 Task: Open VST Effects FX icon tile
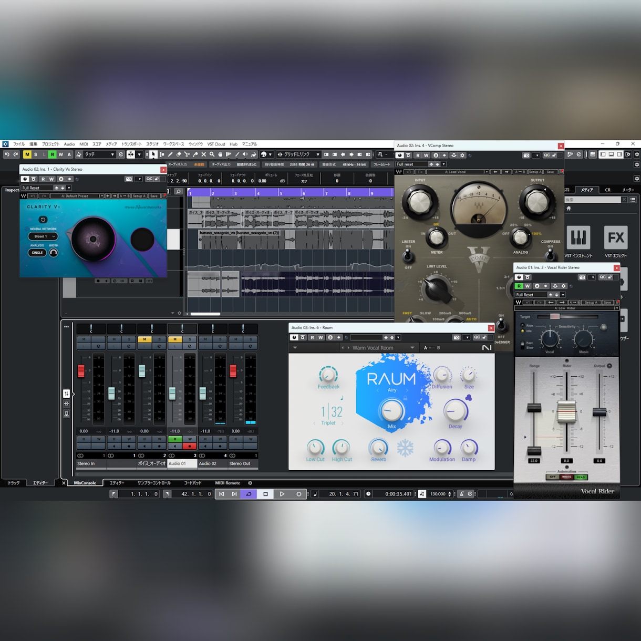616,237
